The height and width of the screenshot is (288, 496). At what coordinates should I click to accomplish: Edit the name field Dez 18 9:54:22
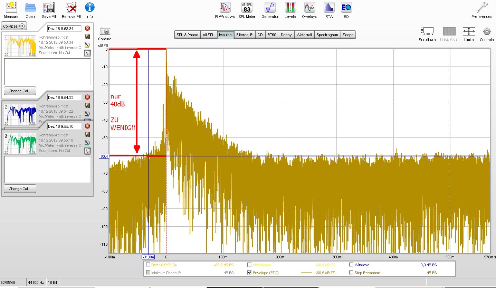(65, 97)
